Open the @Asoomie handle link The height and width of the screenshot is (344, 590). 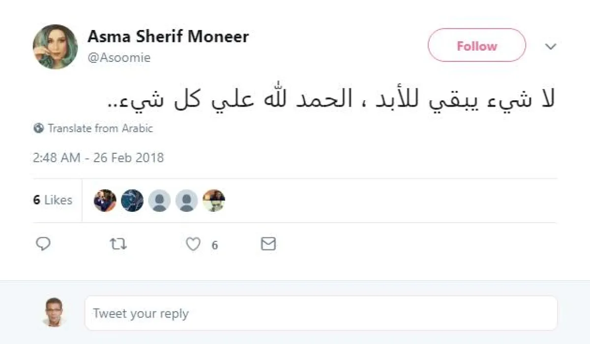click(x=119, y=57)
